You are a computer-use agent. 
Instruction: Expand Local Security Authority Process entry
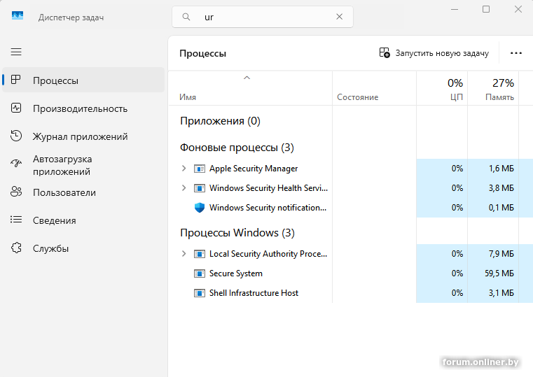click(x=184, y=254)
